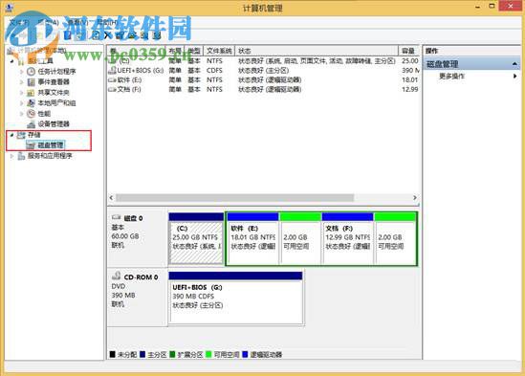Open the 查看(V) menu
This screenshot has height=376, width=525.
[77, 22]
